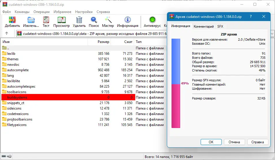Click the Антивирус (Virus scan) icon
275x160 pixels.
(152, 20)
